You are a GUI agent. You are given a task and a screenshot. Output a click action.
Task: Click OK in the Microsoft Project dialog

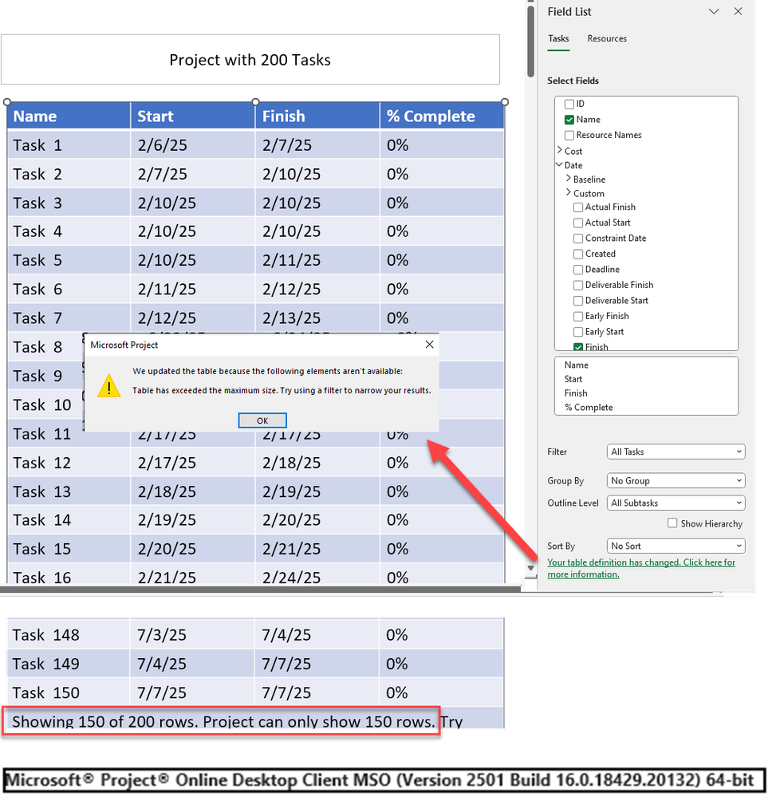pyautogui.click(x=262, y=420)
